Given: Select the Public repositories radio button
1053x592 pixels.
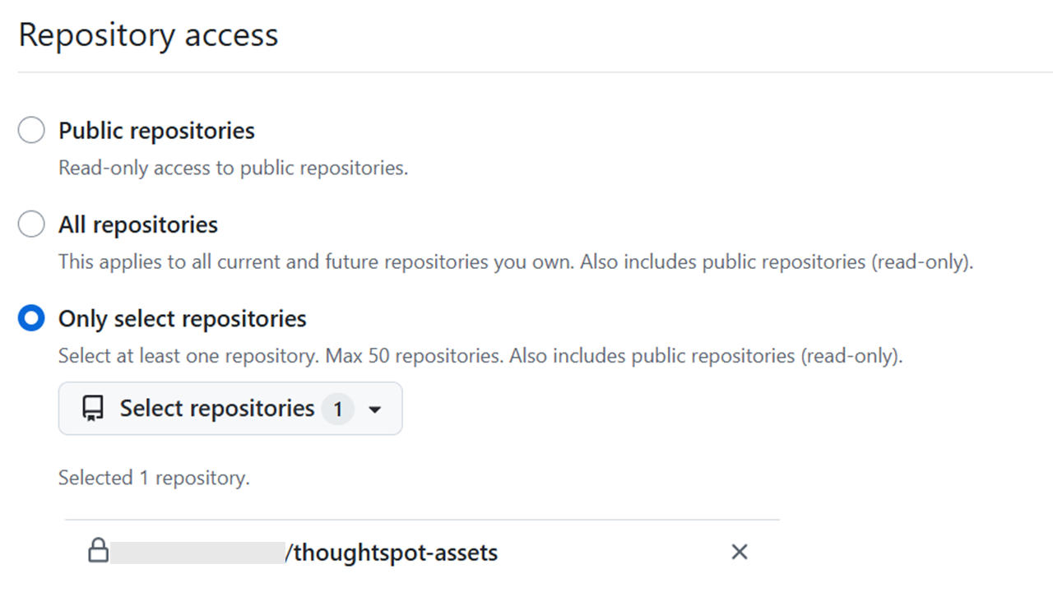Looking at the screenshot, I should (31, 130).
